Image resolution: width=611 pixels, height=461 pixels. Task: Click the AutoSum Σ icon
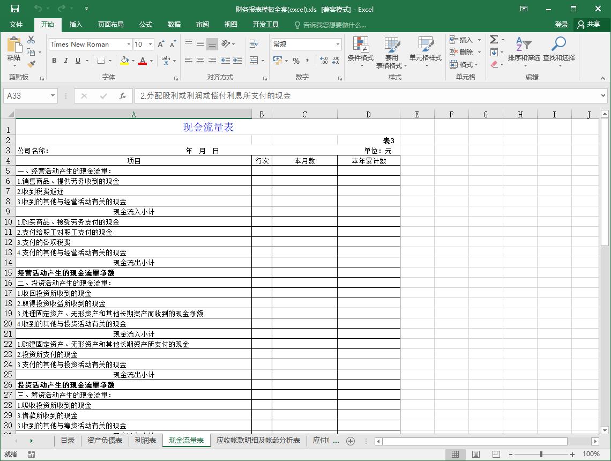tap(493, 40)
